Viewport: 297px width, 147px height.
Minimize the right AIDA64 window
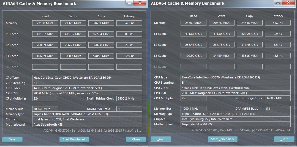278,2
